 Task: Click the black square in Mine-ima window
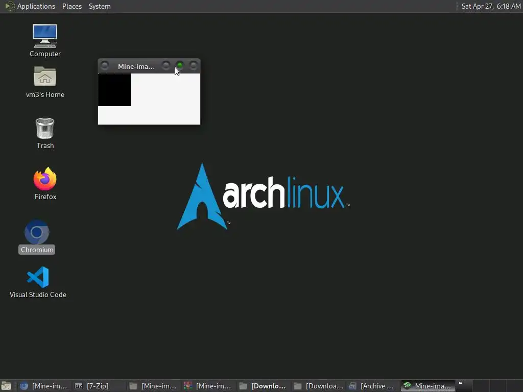(114, 90)
